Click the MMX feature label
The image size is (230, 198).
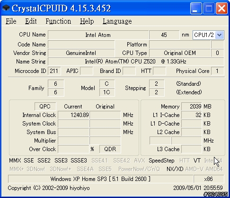[15, 161]
